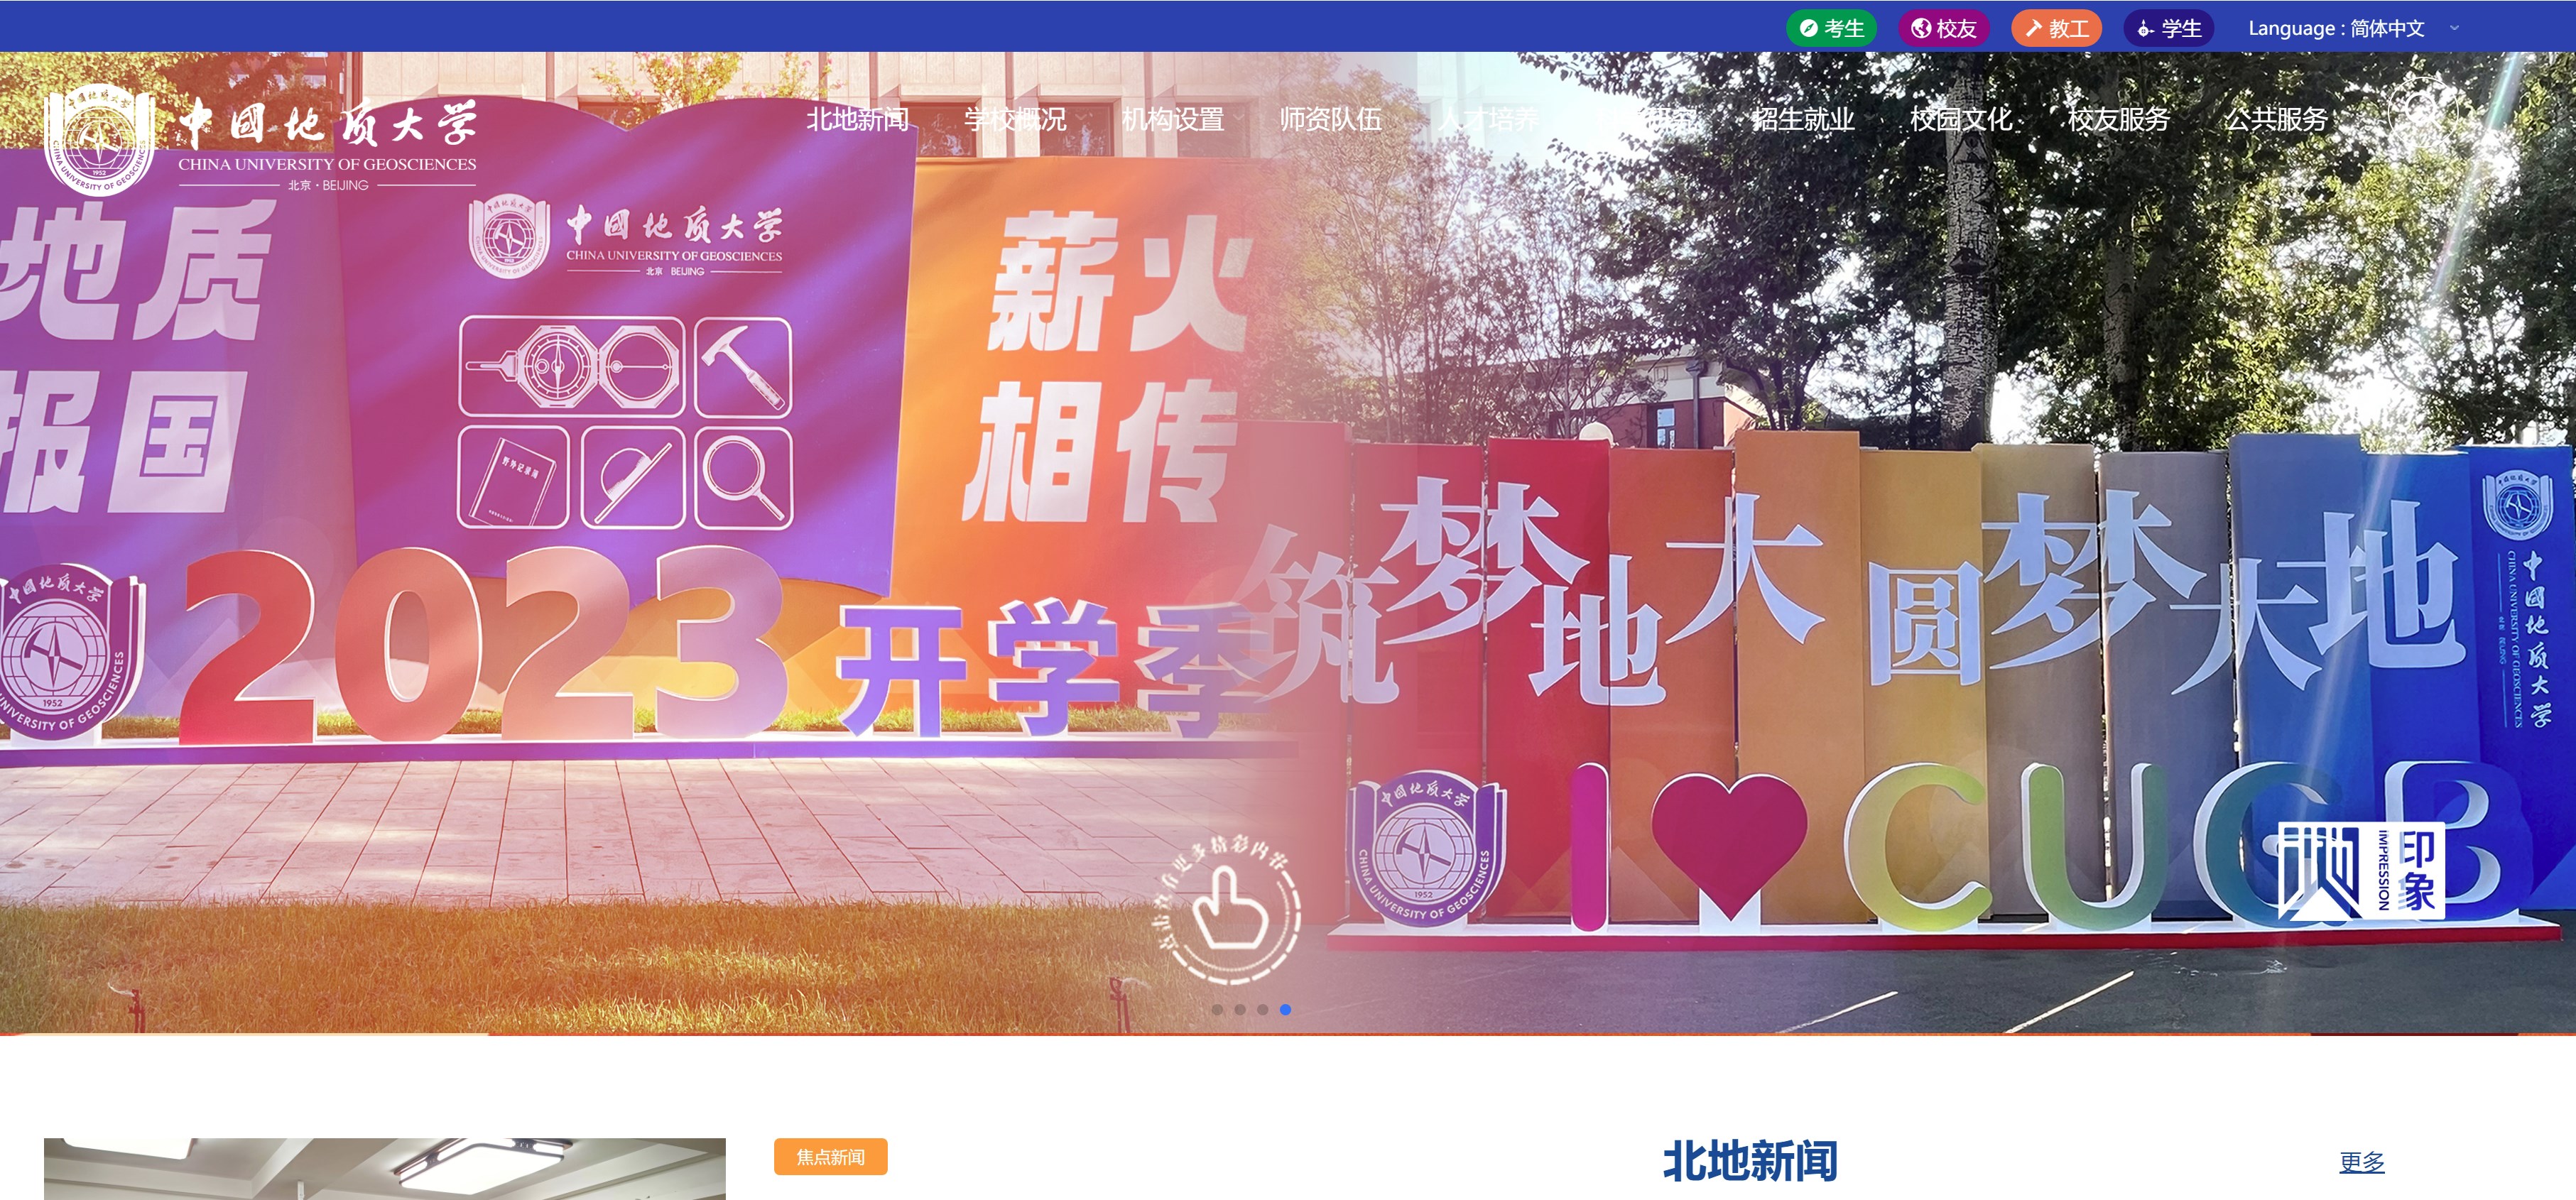Click the chevron arrow beside the language selector
The image size is (2576, 1200).
click(x=2454, y=28)
